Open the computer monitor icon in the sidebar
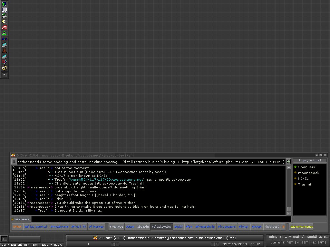The height and width of the screenshot is (247, 330). point(4,10)
